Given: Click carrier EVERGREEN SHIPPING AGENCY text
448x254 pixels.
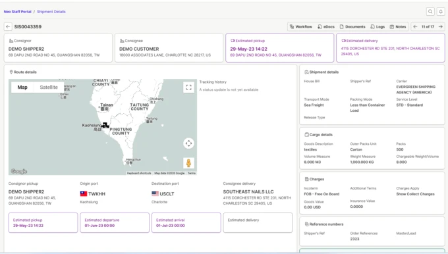Looking at the screenshot, I should (416, 89).
